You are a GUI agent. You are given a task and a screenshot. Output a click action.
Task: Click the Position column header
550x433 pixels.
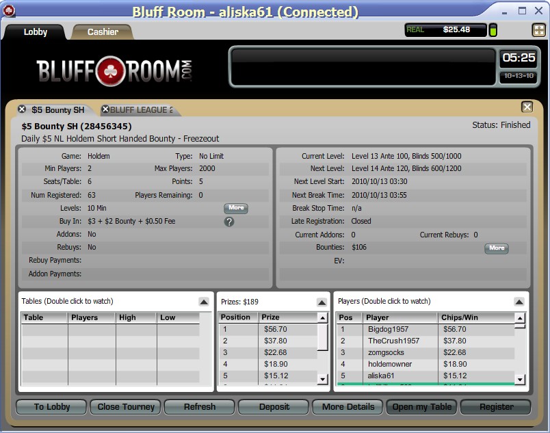pyautogui.click(x=239, y=317)
